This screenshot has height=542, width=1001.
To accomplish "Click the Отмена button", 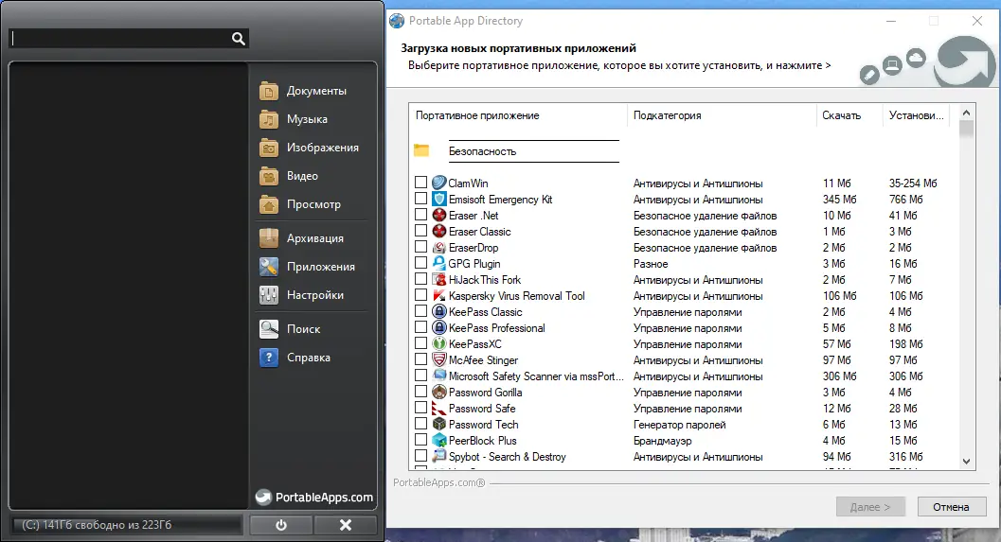I will click(x=951, y=507).
